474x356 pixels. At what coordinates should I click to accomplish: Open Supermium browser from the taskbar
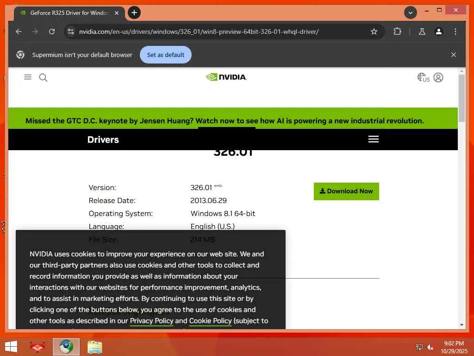66,347
